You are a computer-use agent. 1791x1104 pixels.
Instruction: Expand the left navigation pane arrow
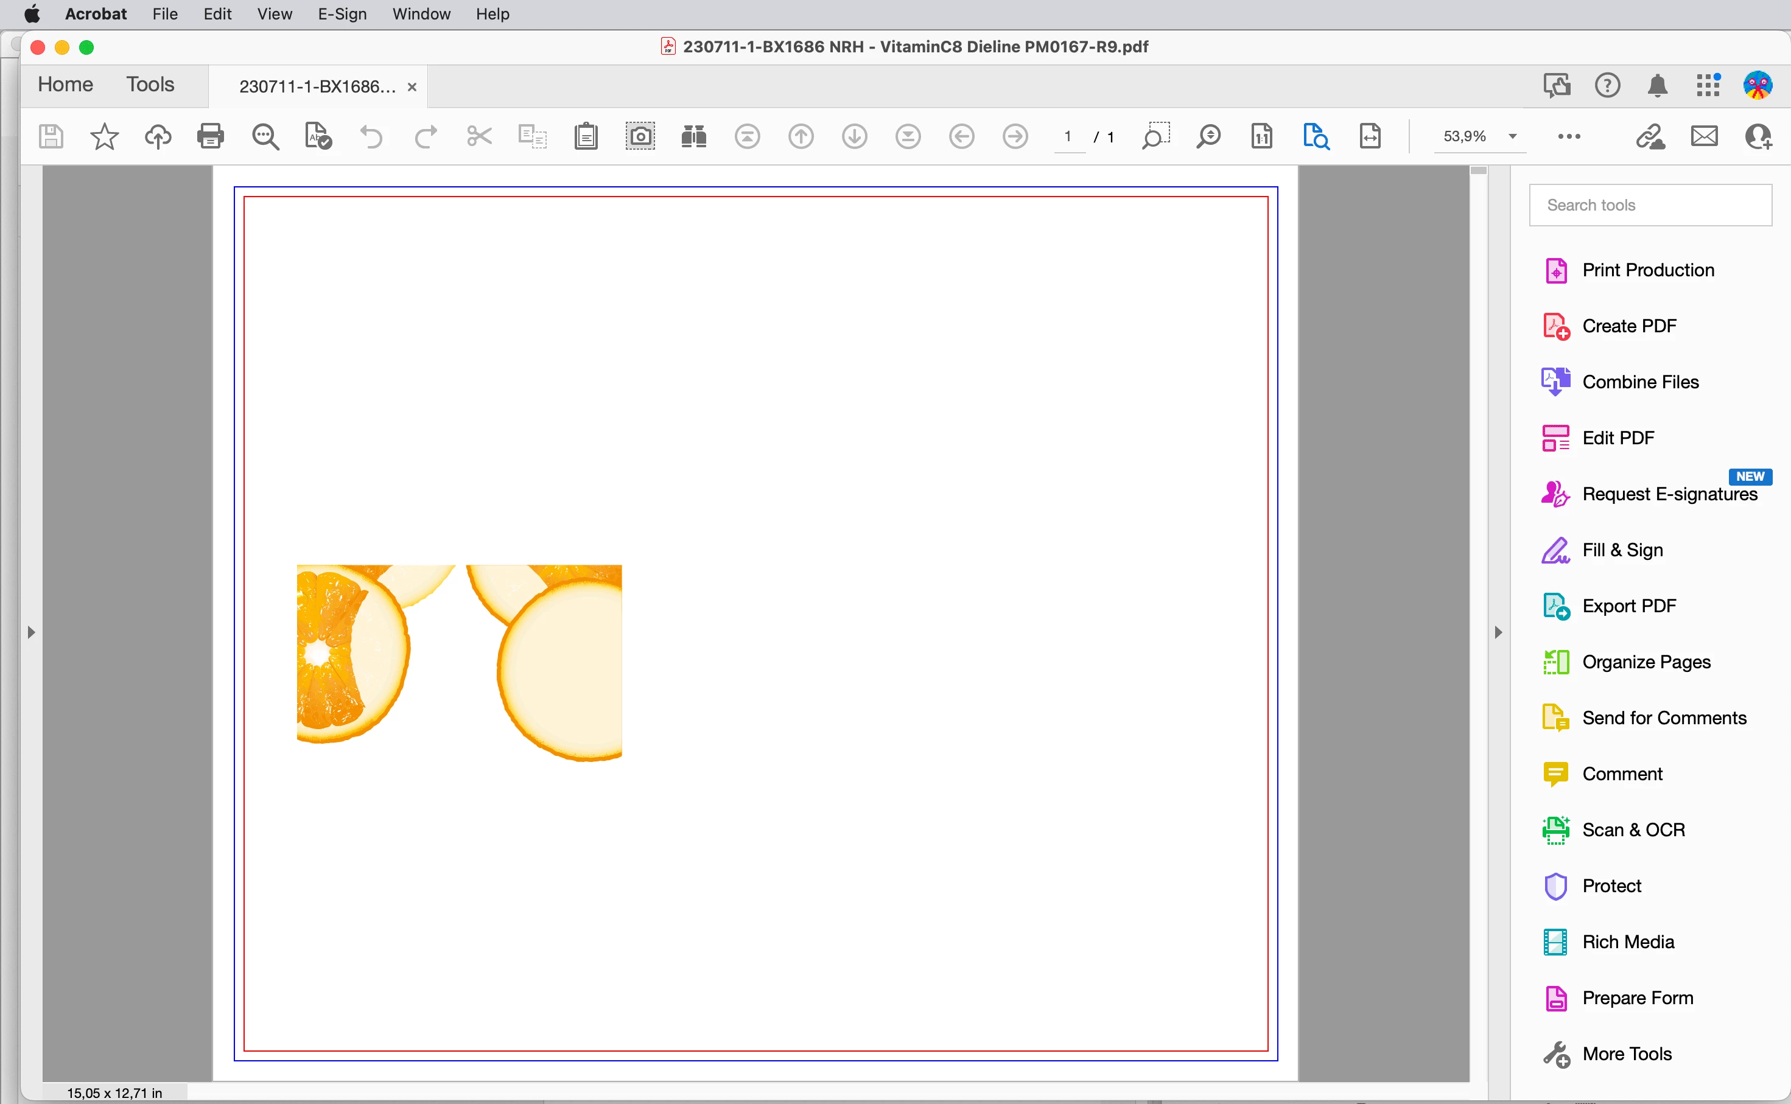coord(30,632)
